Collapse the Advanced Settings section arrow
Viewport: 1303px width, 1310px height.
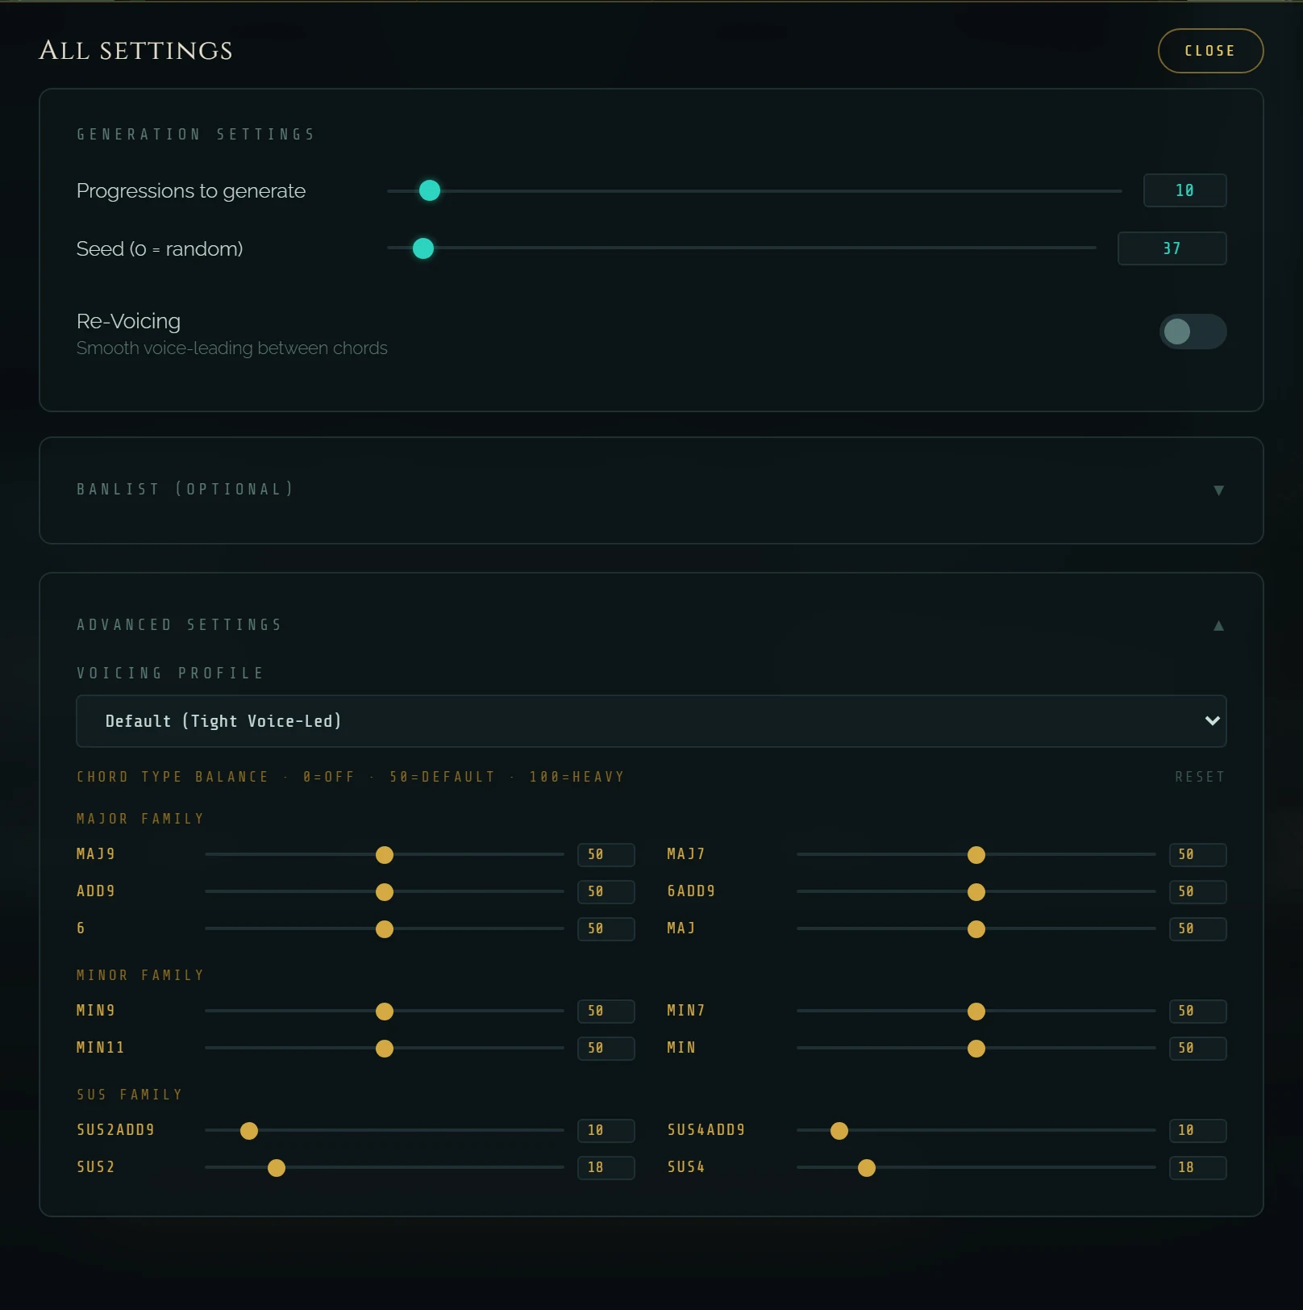(1218, 626)
